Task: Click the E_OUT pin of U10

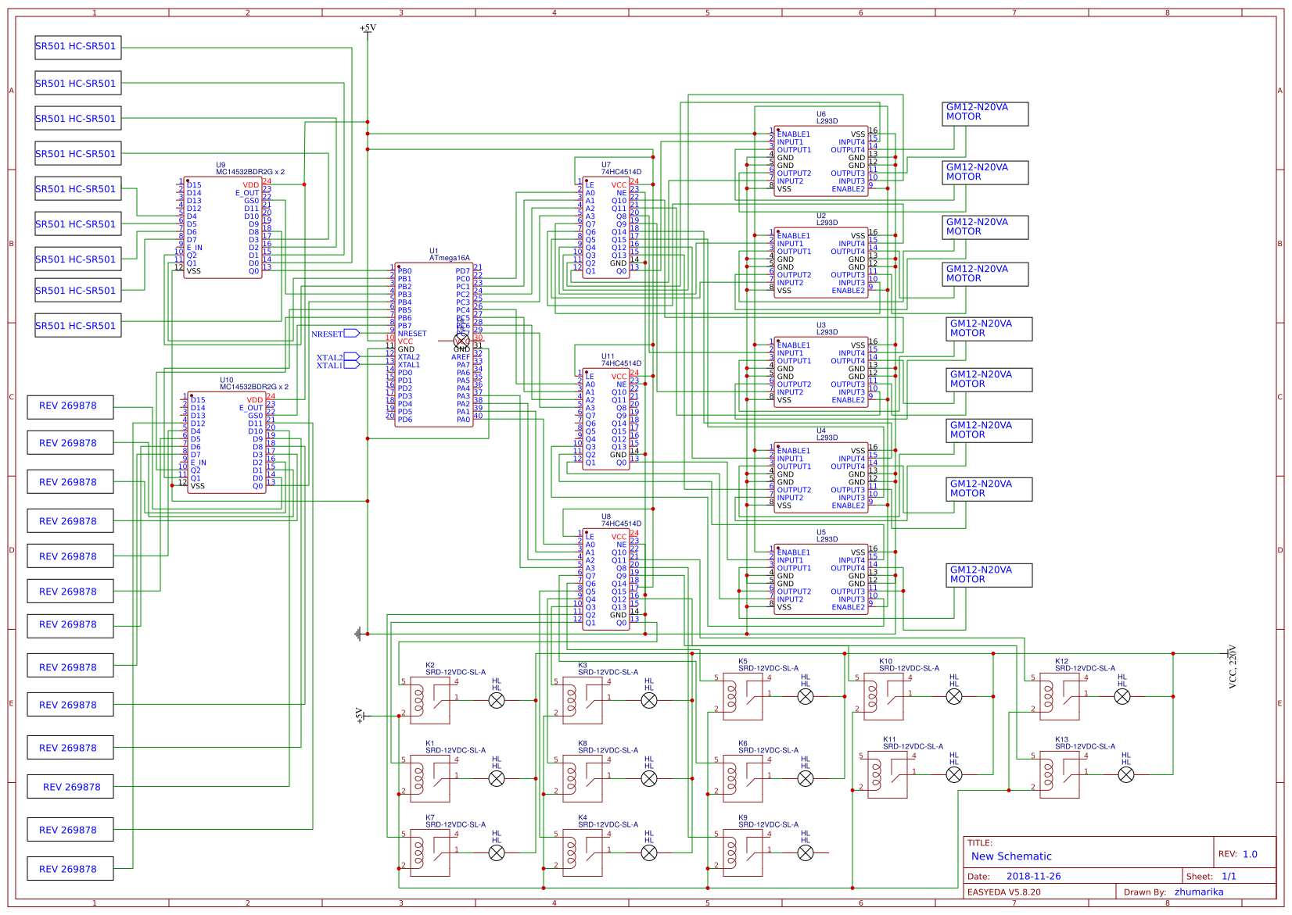Action: pyautogui.click(x=250, y=407)
